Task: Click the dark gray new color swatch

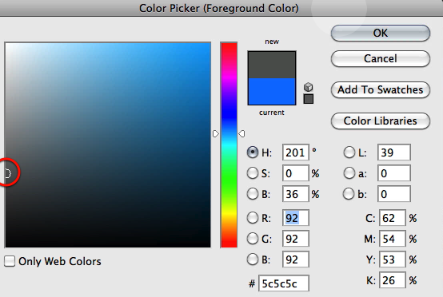Action: point(272,65)
